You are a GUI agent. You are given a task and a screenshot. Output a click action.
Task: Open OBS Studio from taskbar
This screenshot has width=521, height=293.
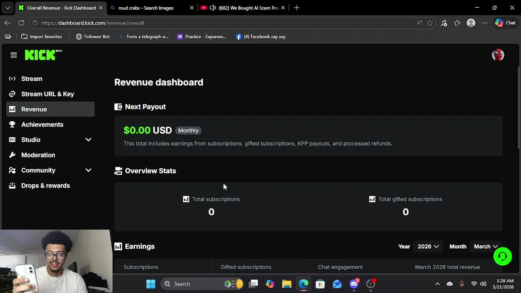click(x=371, y=284)
